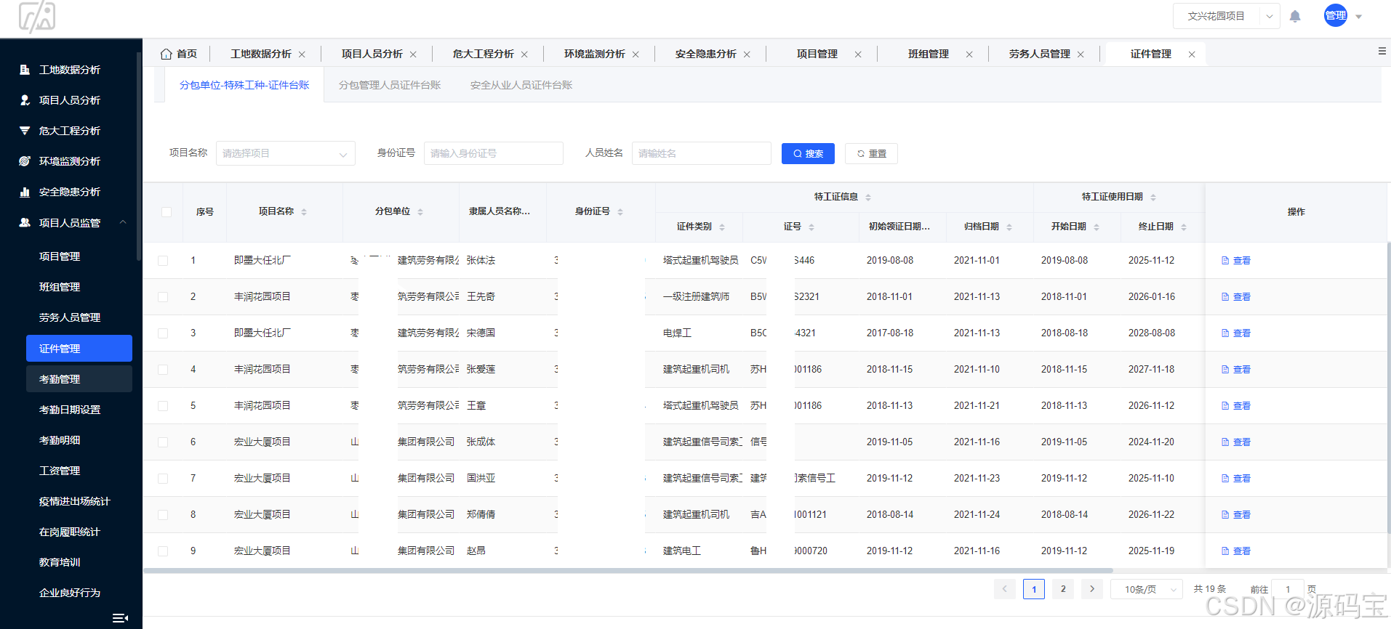This screenshot has width=1391, height=629.
Task: Sort by 项目名称 column sort arrows
Action: [304, 212]
